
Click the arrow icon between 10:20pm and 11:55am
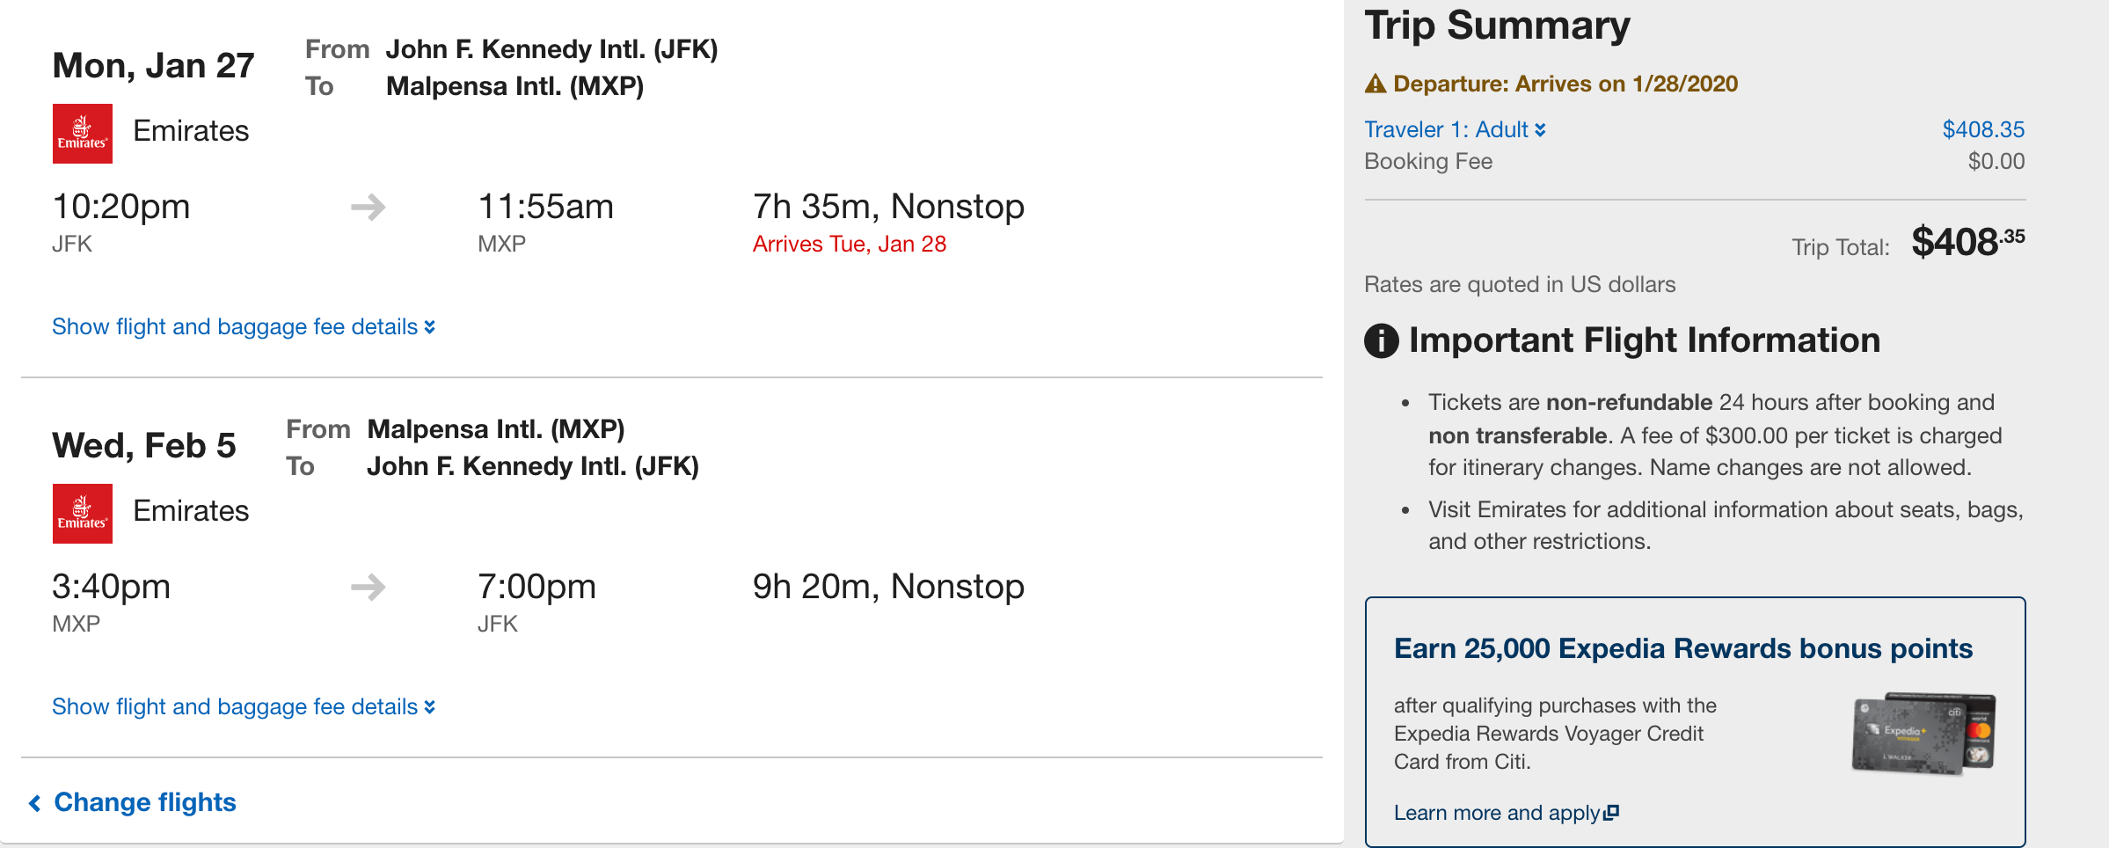369,208
